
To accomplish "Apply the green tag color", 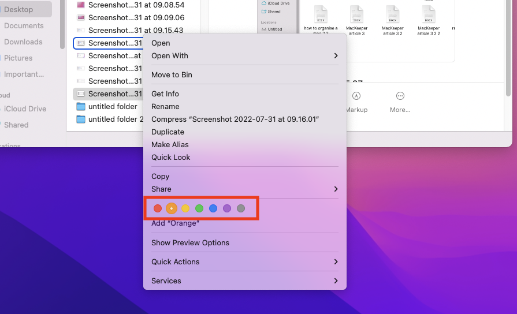I will click(199, 208).
